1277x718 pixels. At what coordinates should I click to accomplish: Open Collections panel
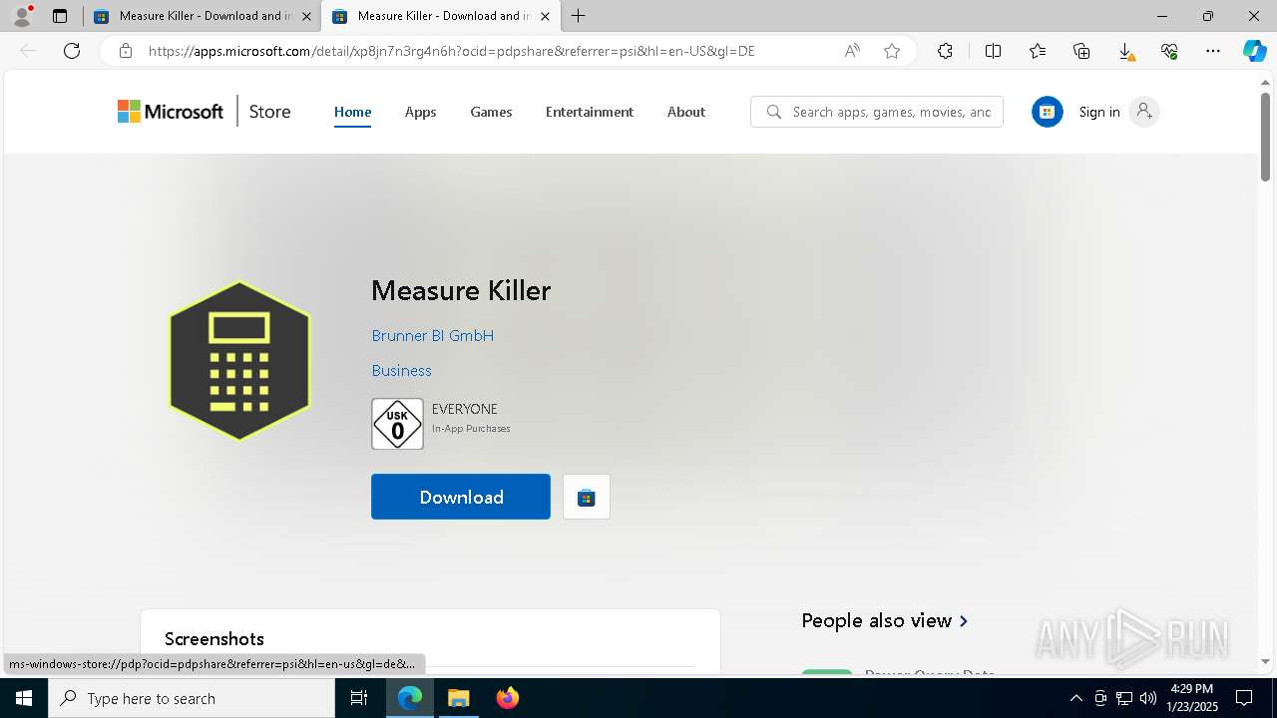coord(1081,51)
